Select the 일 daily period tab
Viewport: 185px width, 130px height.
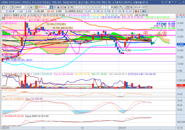51,7
